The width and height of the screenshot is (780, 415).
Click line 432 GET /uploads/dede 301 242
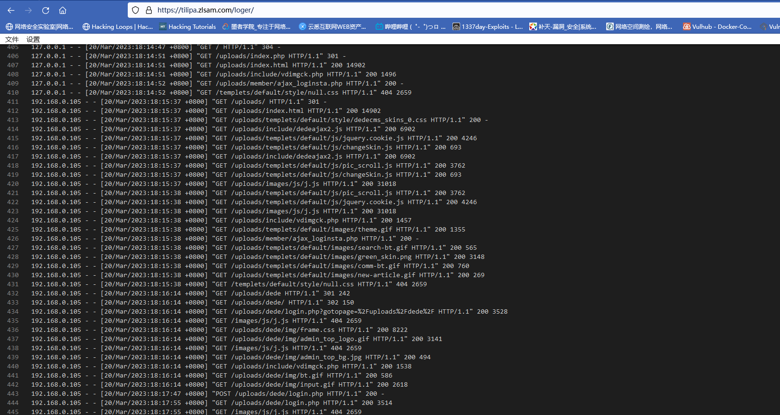(191, 293)
